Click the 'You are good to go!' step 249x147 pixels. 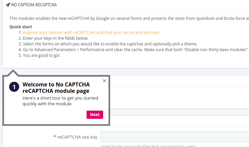click(41, 56)
